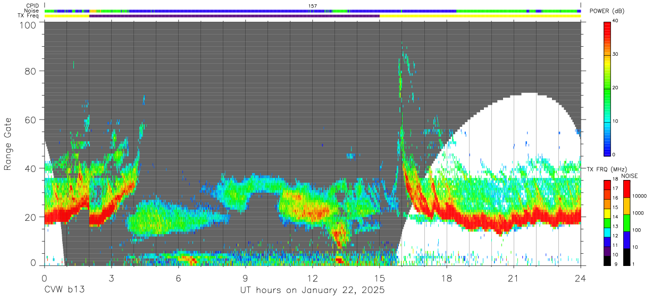The width and height of the screenshot is (653, 301).
Task: Click the "UT hours on January 22, 2025" axis title
Action: 312,291
